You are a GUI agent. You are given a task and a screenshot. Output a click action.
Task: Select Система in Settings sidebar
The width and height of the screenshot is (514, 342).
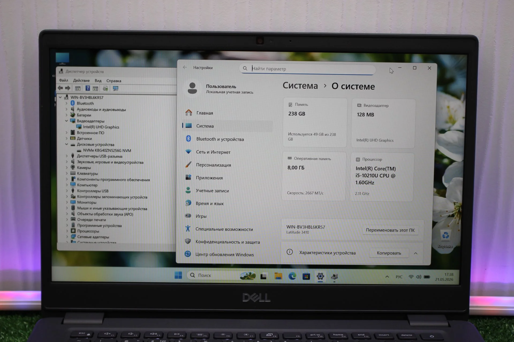tap(227, 126)
